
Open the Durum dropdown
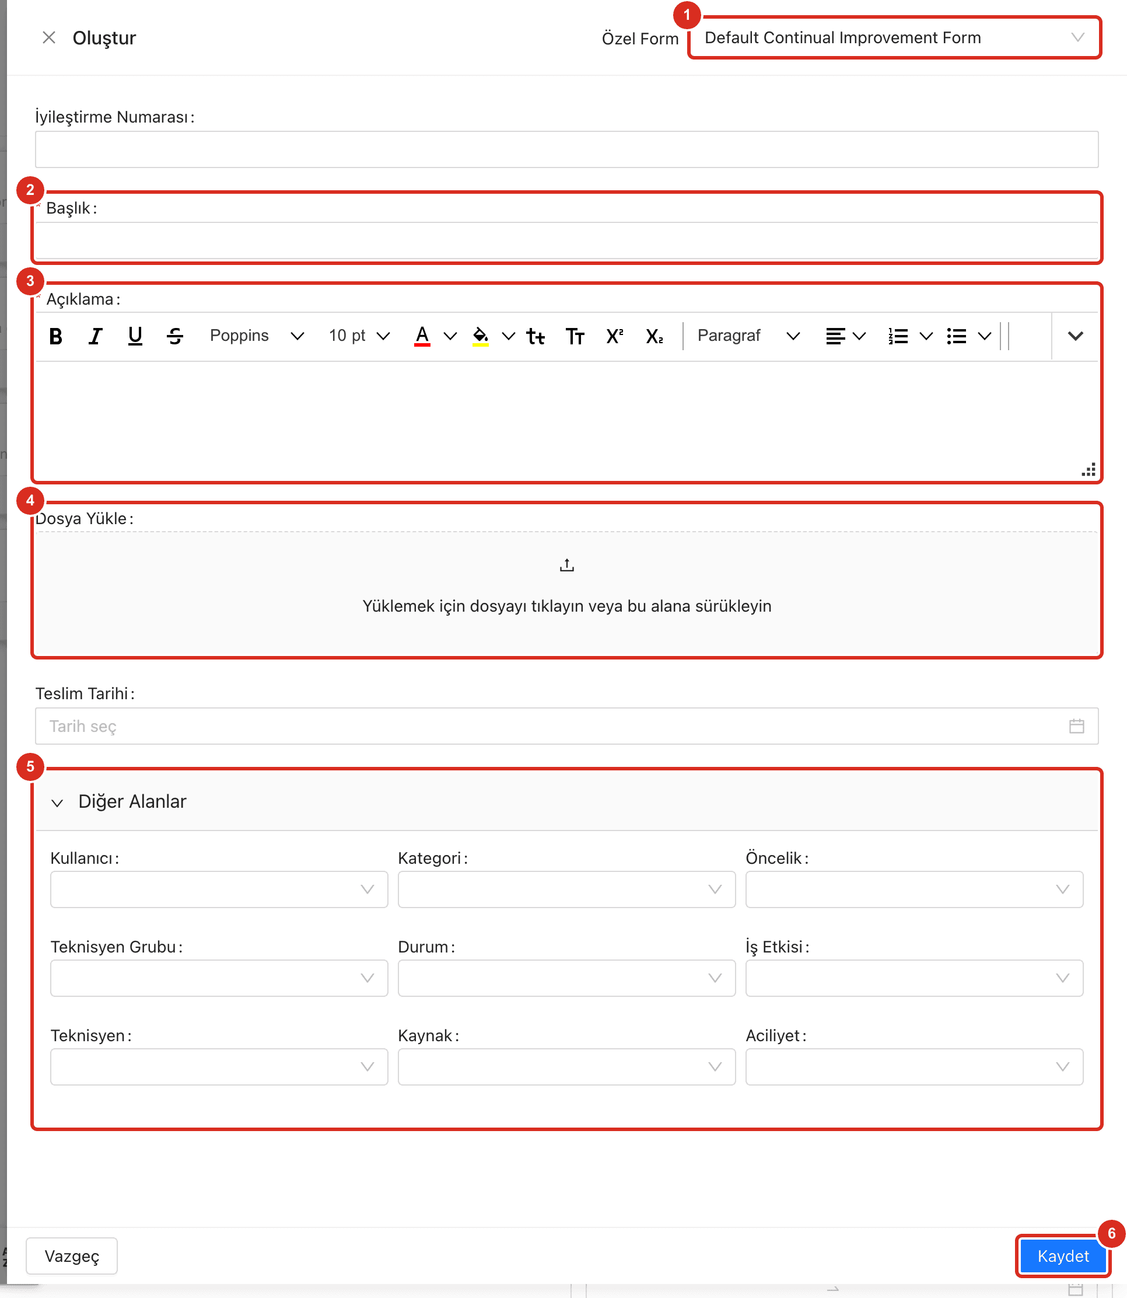coord(566,978)
